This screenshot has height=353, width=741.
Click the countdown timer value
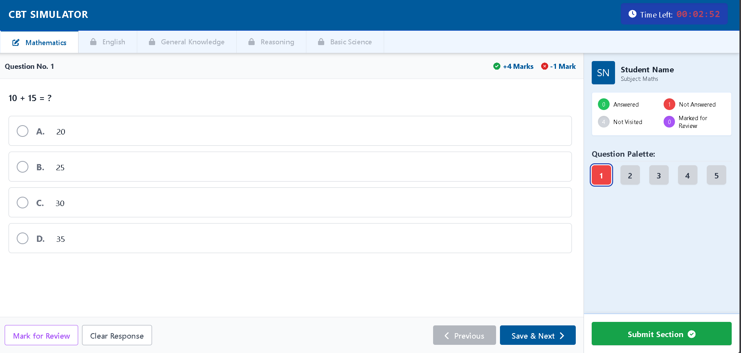[x=698, y=14]
